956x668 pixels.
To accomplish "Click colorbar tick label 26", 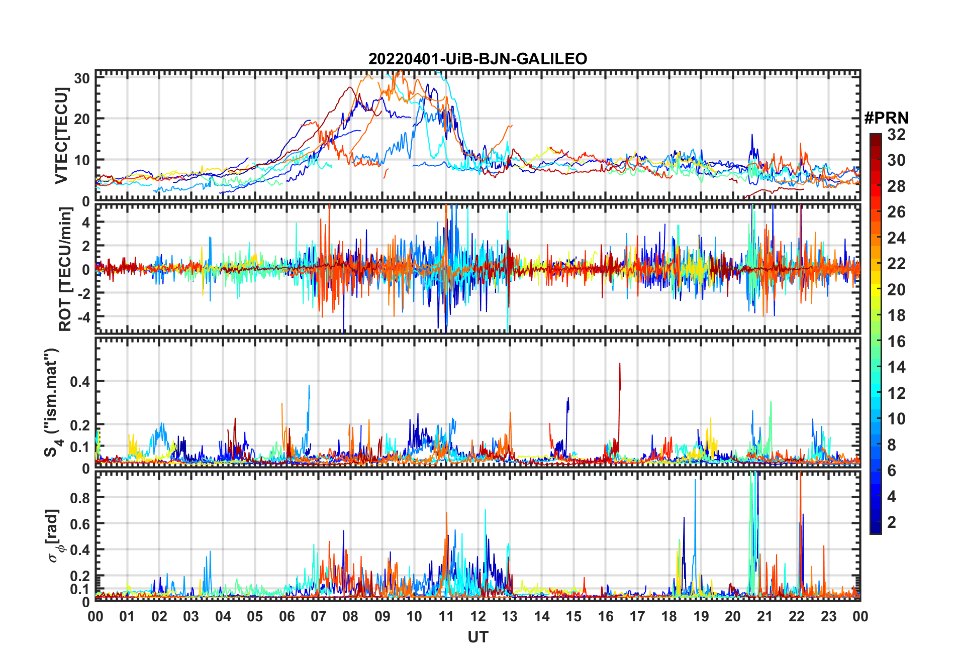I will (x=896, y=212).
